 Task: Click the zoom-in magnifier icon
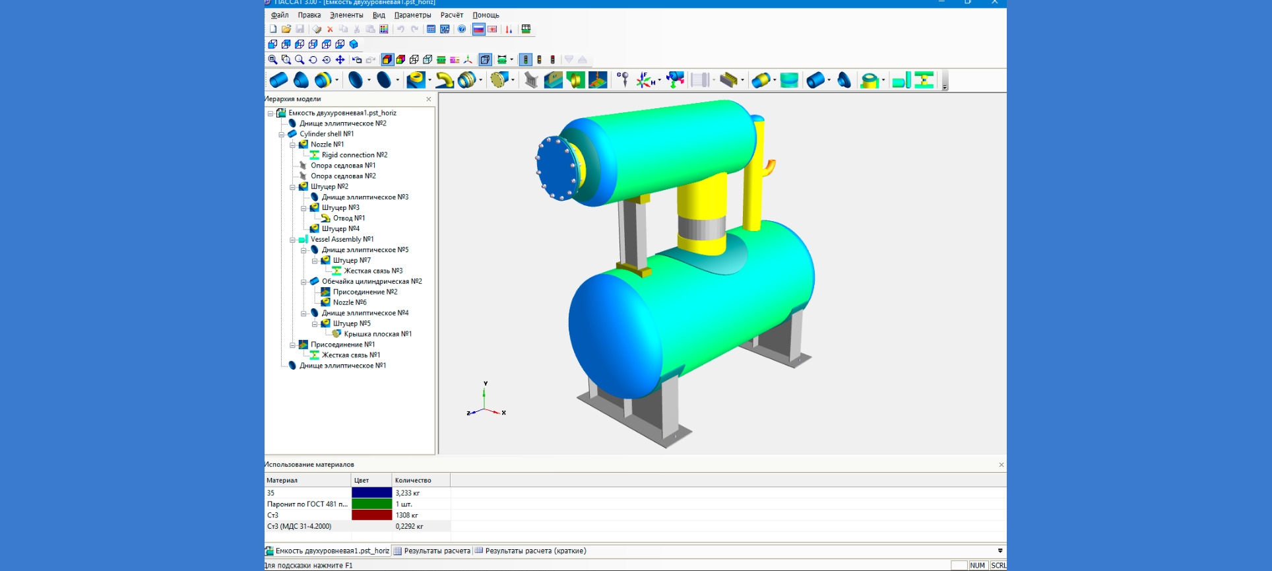[272, 60]
